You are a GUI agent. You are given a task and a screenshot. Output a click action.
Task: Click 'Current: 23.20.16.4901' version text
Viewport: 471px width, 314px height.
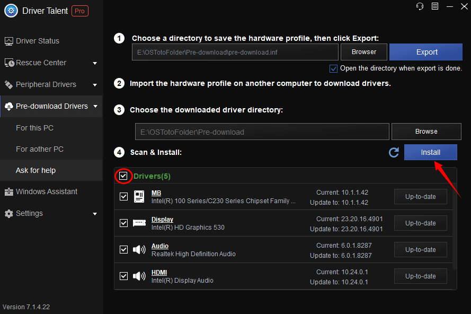point(349,219)
